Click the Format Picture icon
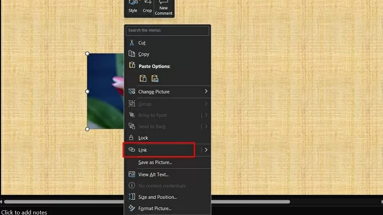383x215 pixels. 132,208
